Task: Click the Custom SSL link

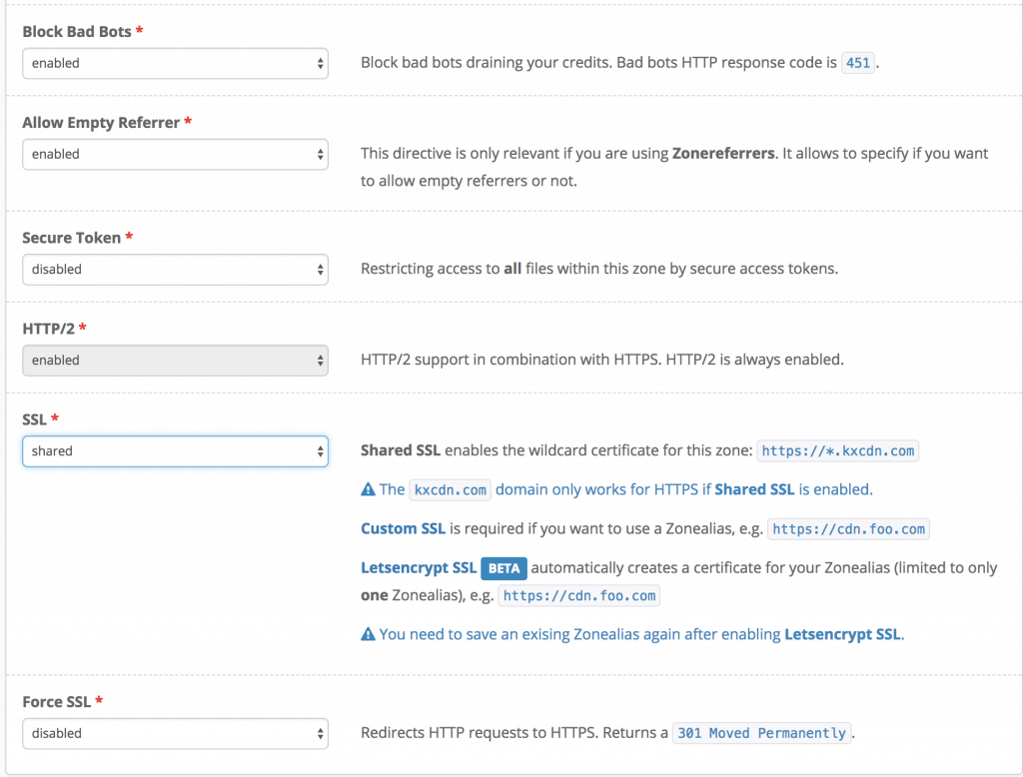Action: click(x=403, y=528)
